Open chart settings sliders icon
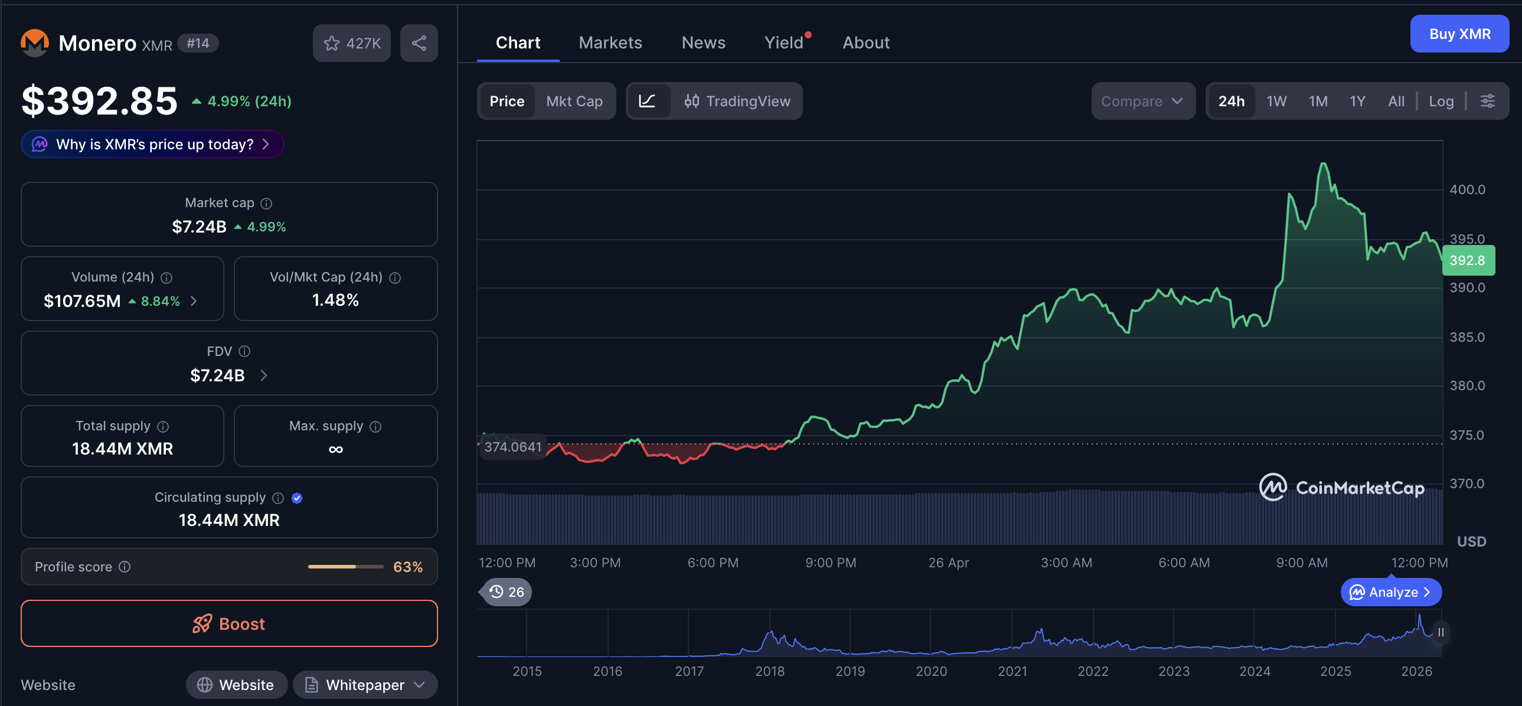This screenshot has width=1522, height=706. click(x=1487, y=101)
